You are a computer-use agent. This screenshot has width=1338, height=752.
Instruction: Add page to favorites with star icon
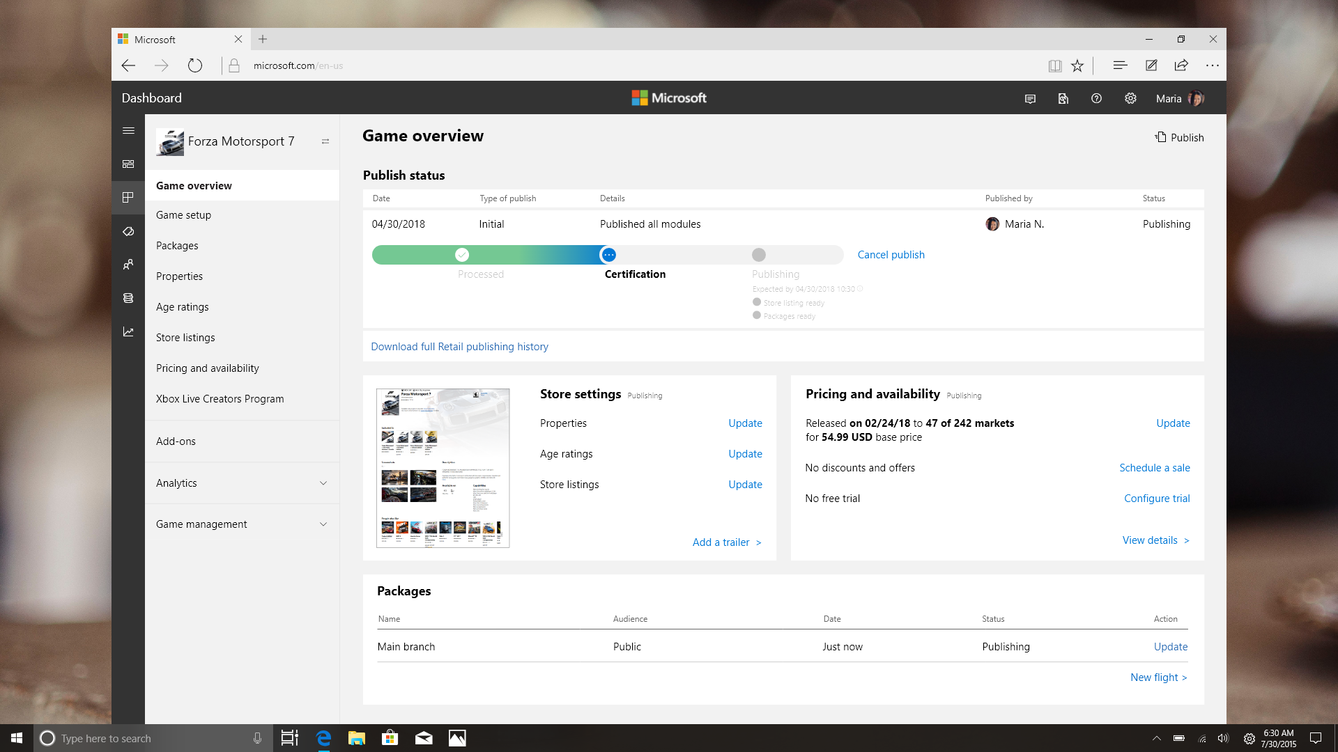pos(1077,65)
